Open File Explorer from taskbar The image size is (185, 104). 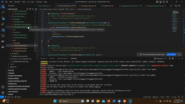(98, 101)
